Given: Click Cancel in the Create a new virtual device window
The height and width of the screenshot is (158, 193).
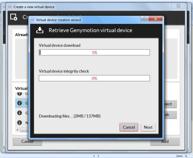Looking at the screenshot, I should pos(27,142).
